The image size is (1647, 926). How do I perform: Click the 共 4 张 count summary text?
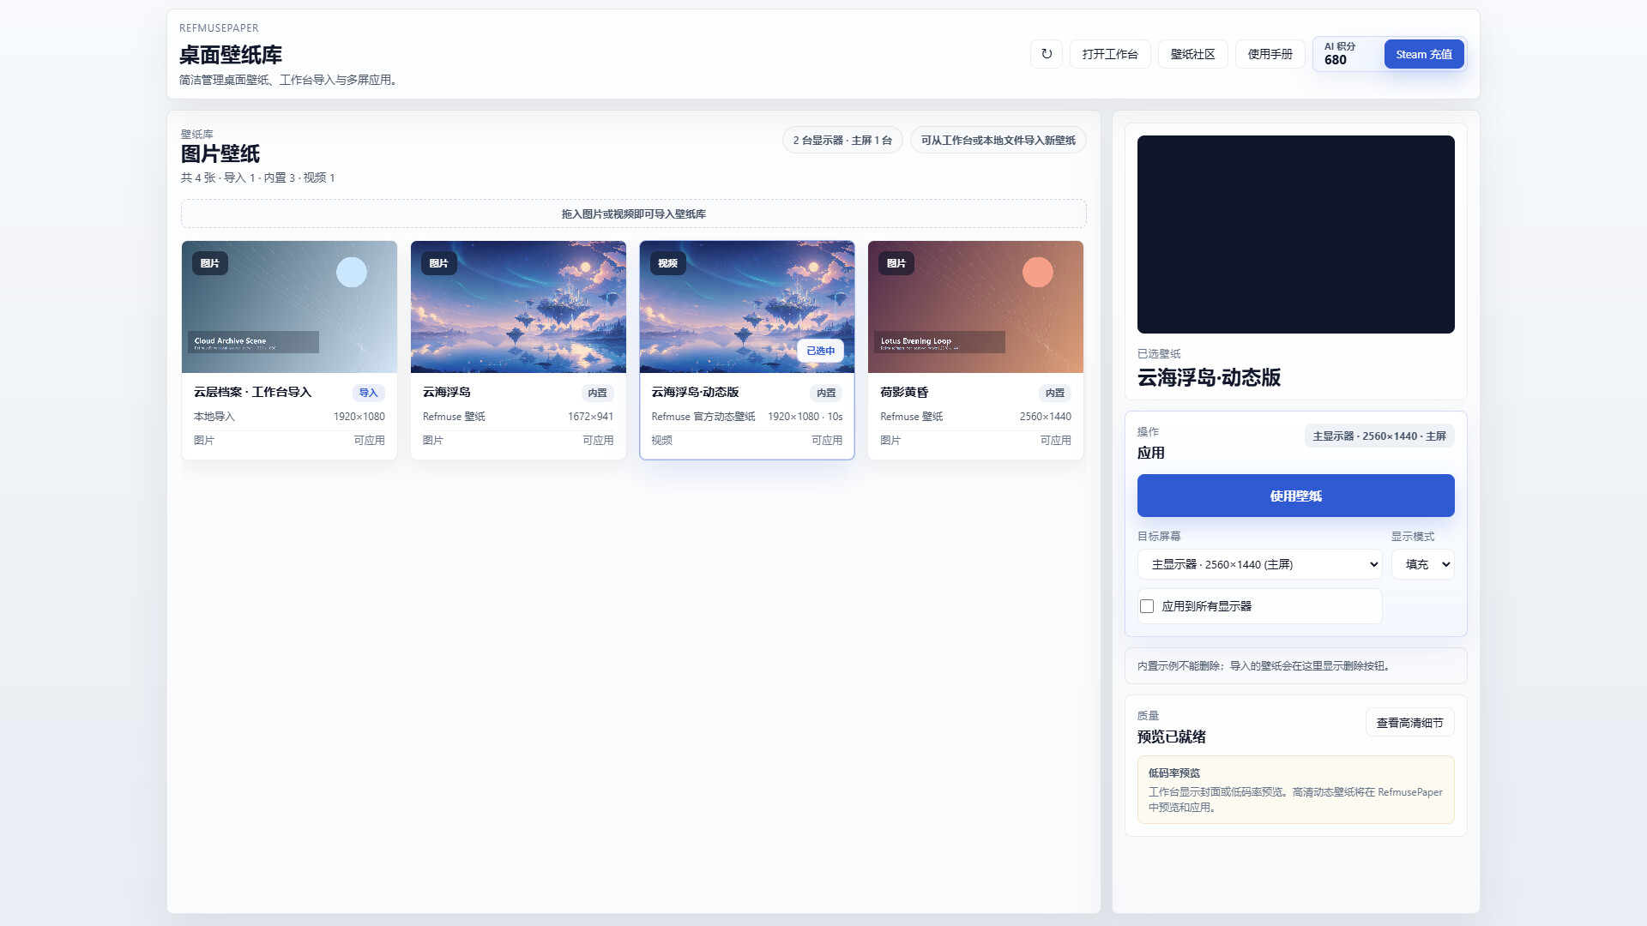click(x=257, y=178)
